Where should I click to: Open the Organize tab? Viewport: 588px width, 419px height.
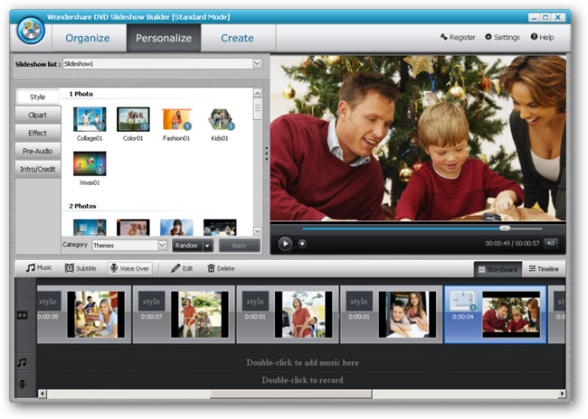click(88, 38)
